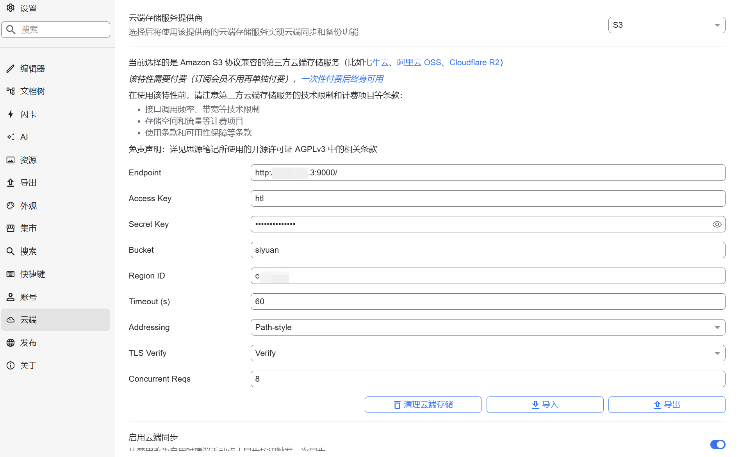The width and height of the screenshot is (740, 457).
Task: Open AI settings tab
Action: 56,137
